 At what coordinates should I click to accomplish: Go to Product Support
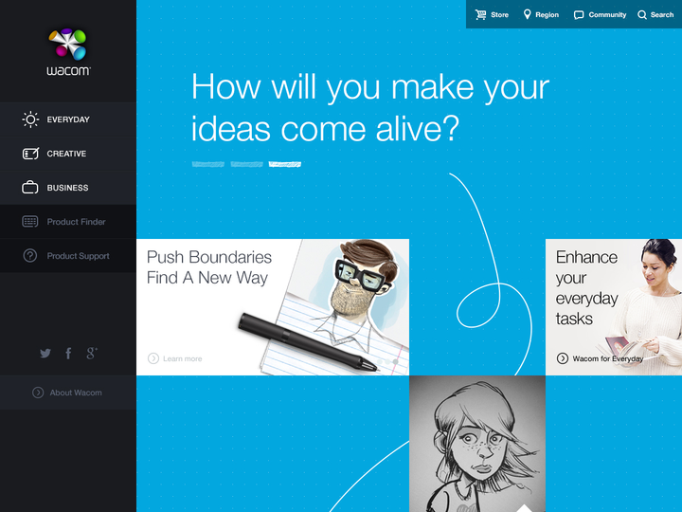pos(68,256)
